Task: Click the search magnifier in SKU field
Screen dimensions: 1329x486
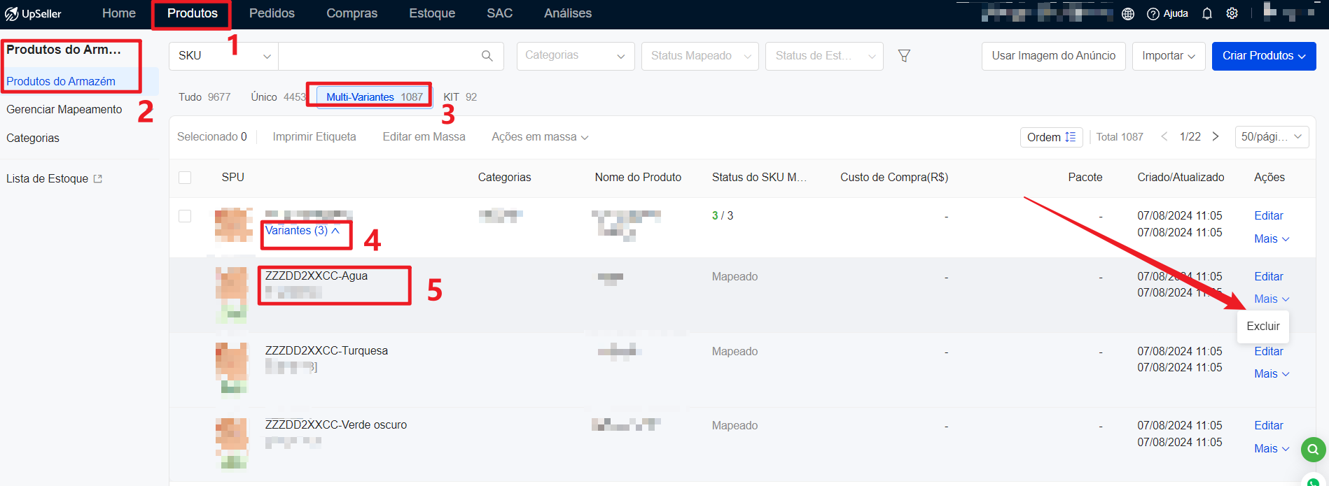Action: point(487,56)
